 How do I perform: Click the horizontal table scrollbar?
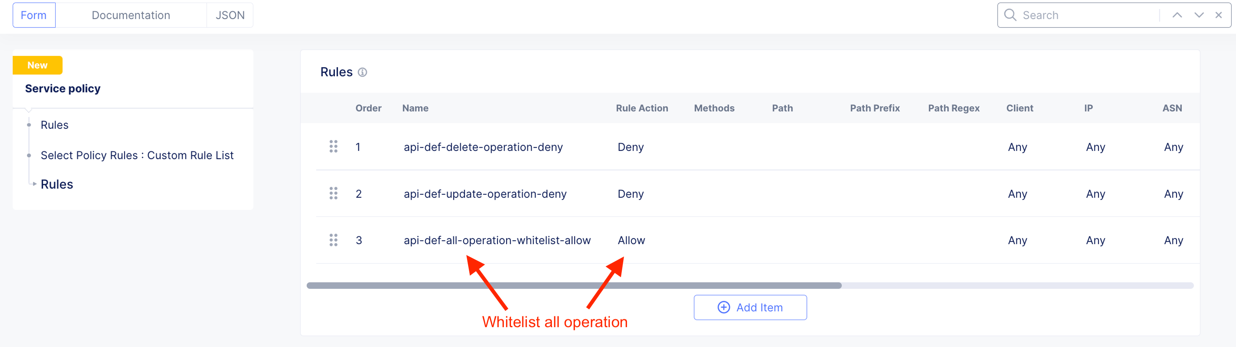pos(574,285)
